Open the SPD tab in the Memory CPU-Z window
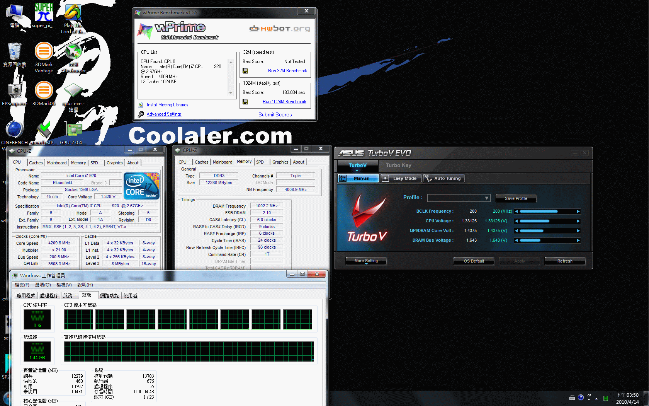Screen dimensions: 649x406 [260, 162]
